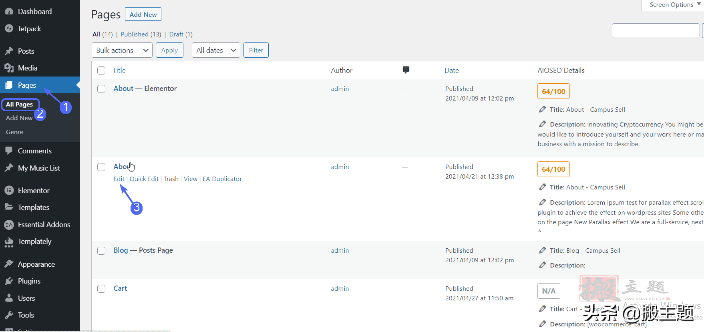Click the Templates folder icon

pyautogui.click(x=9, y=207)
